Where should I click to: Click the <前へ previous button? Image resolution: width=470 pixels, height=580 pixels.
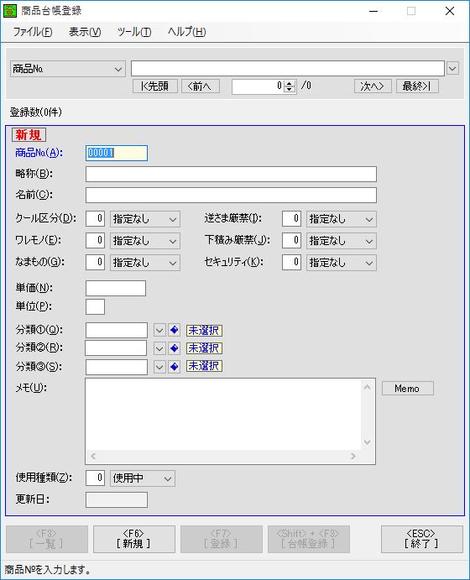(201, 86)
